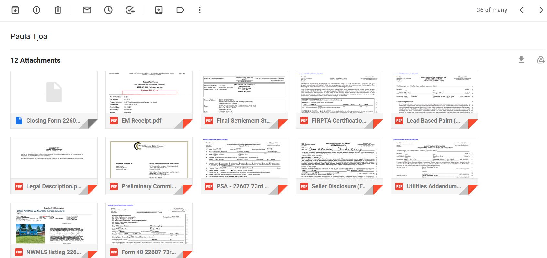The width and height of the screenshot is (547, 258).
Task: Open the Move to menu icon
Action: pos(159,10)
